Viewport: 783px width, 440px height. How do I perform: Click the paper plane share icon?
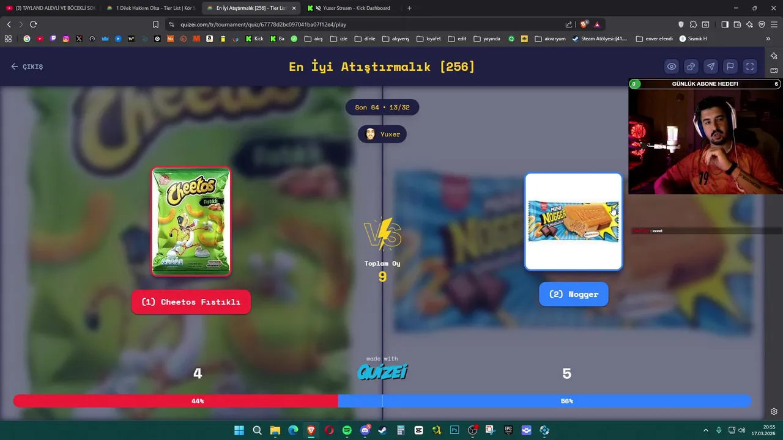point(711,67)
